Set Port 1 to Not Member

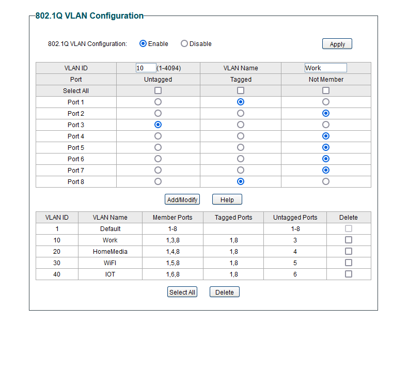(x=326, y=102)
